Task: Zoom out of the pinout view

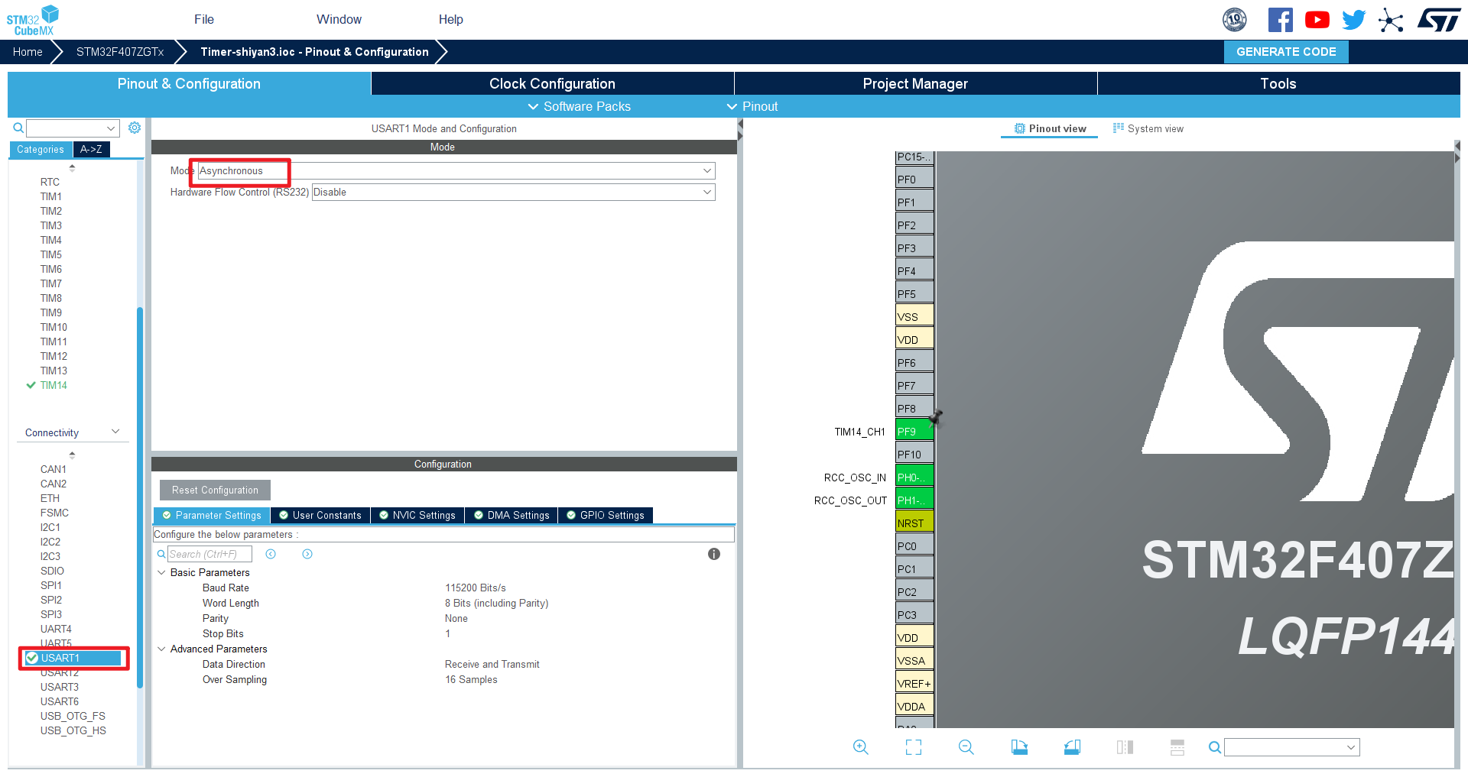Action: tap(966, 747)
